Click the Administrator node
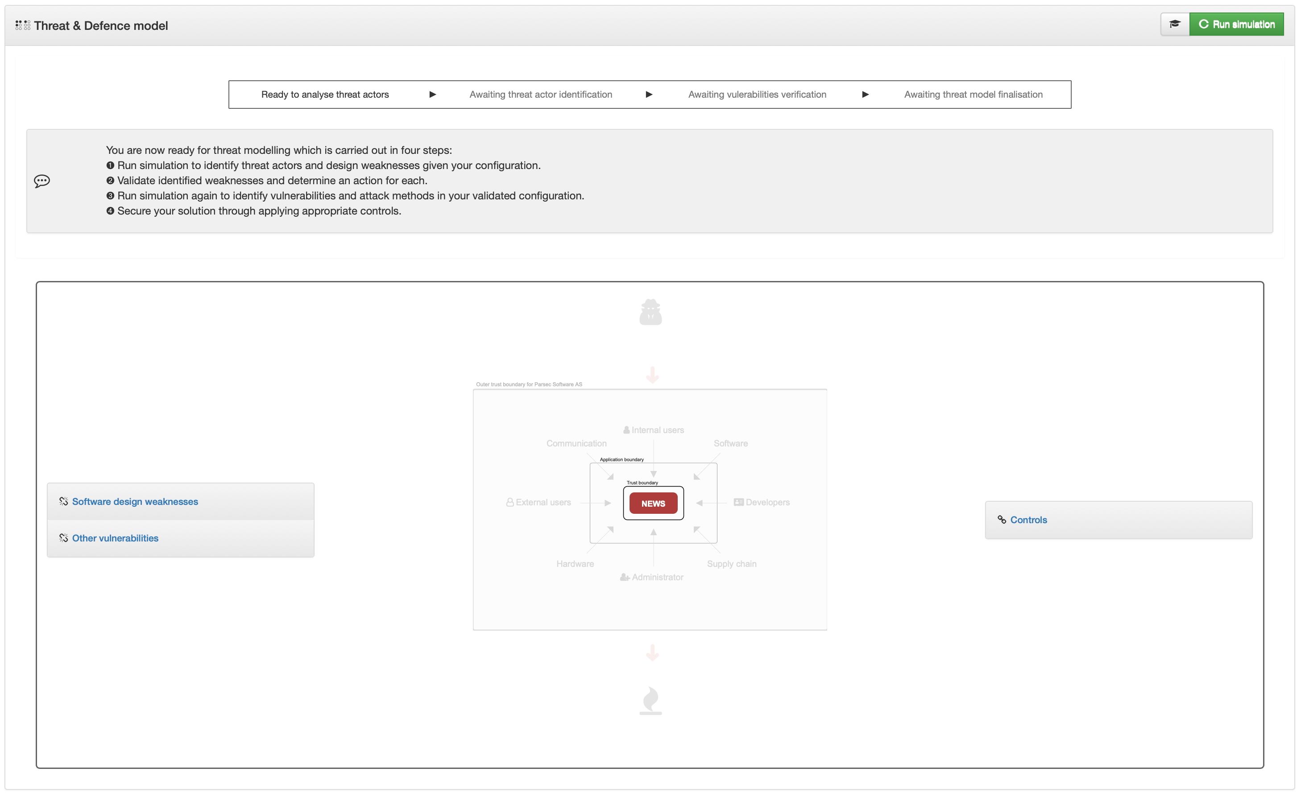Image resolution: width=1301 pixels, height=793 pixels. click(x=652, y=578)
